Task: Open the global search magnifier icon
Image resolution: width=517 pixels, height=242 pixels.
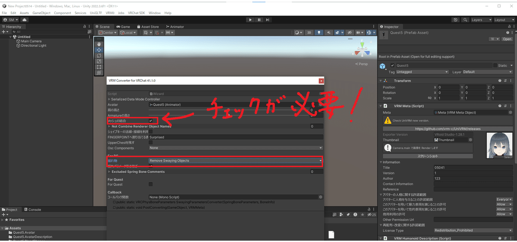Action: [465, 20]
